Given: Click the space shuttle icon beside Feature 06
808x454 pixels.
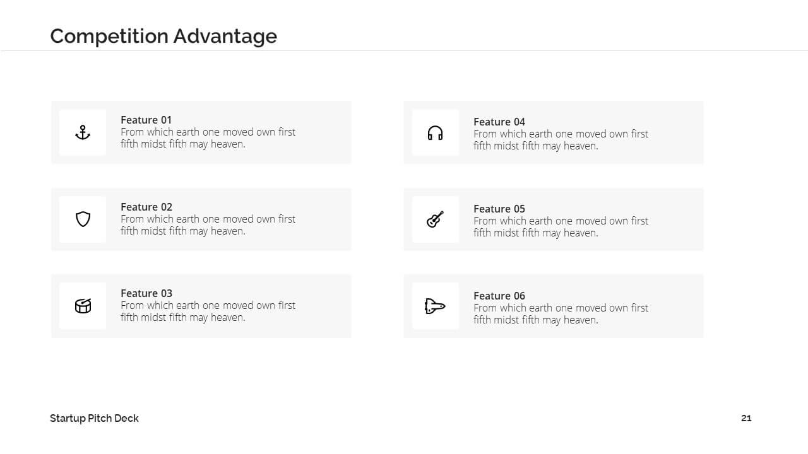Looking at the screenshot, I should pos(435,306).
